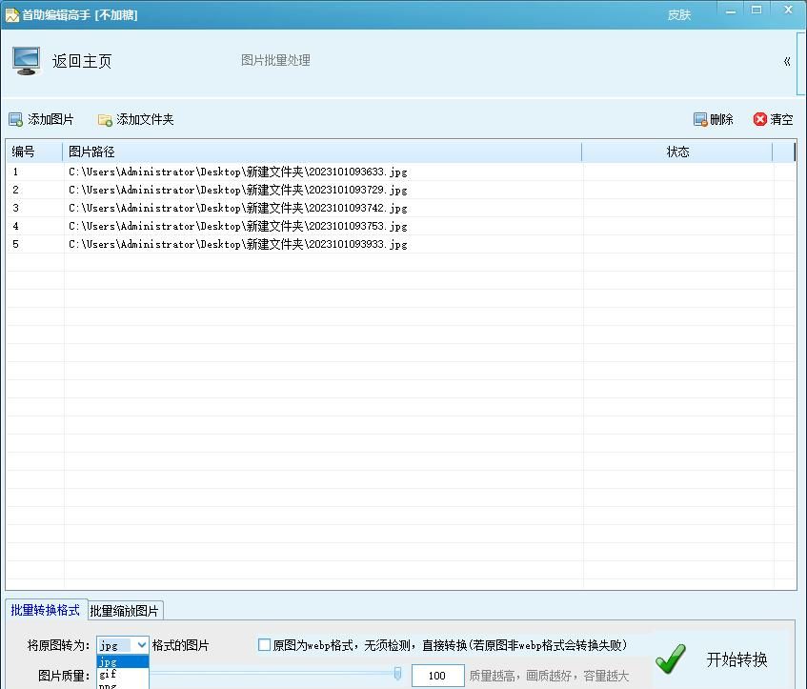The height and width of the screenshot is (689, 807).
Task: Click the 添加图片 text label
Action: [50, 119]
